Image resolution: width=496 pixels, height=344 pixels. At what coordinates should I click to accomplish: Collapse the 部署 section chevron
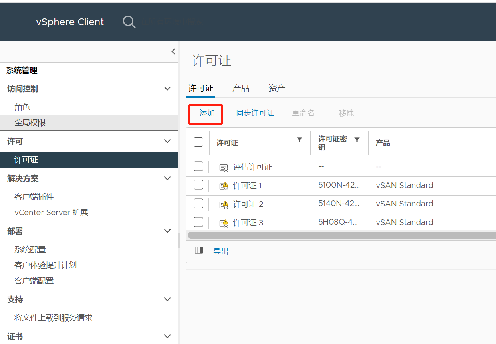[168, 231]
